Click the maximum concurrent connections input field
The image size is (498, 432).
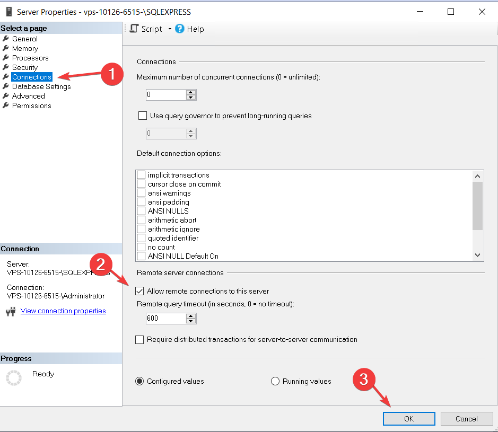click(166, 94)
